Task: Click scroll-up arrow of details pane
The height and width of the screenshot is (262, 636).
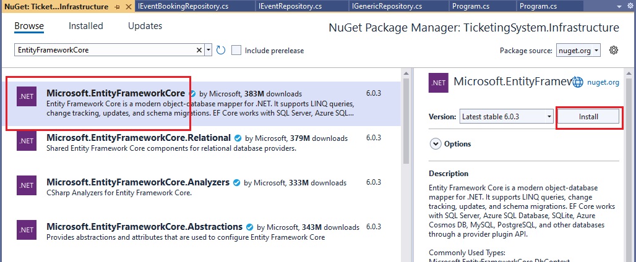Action: coord(629,72)
